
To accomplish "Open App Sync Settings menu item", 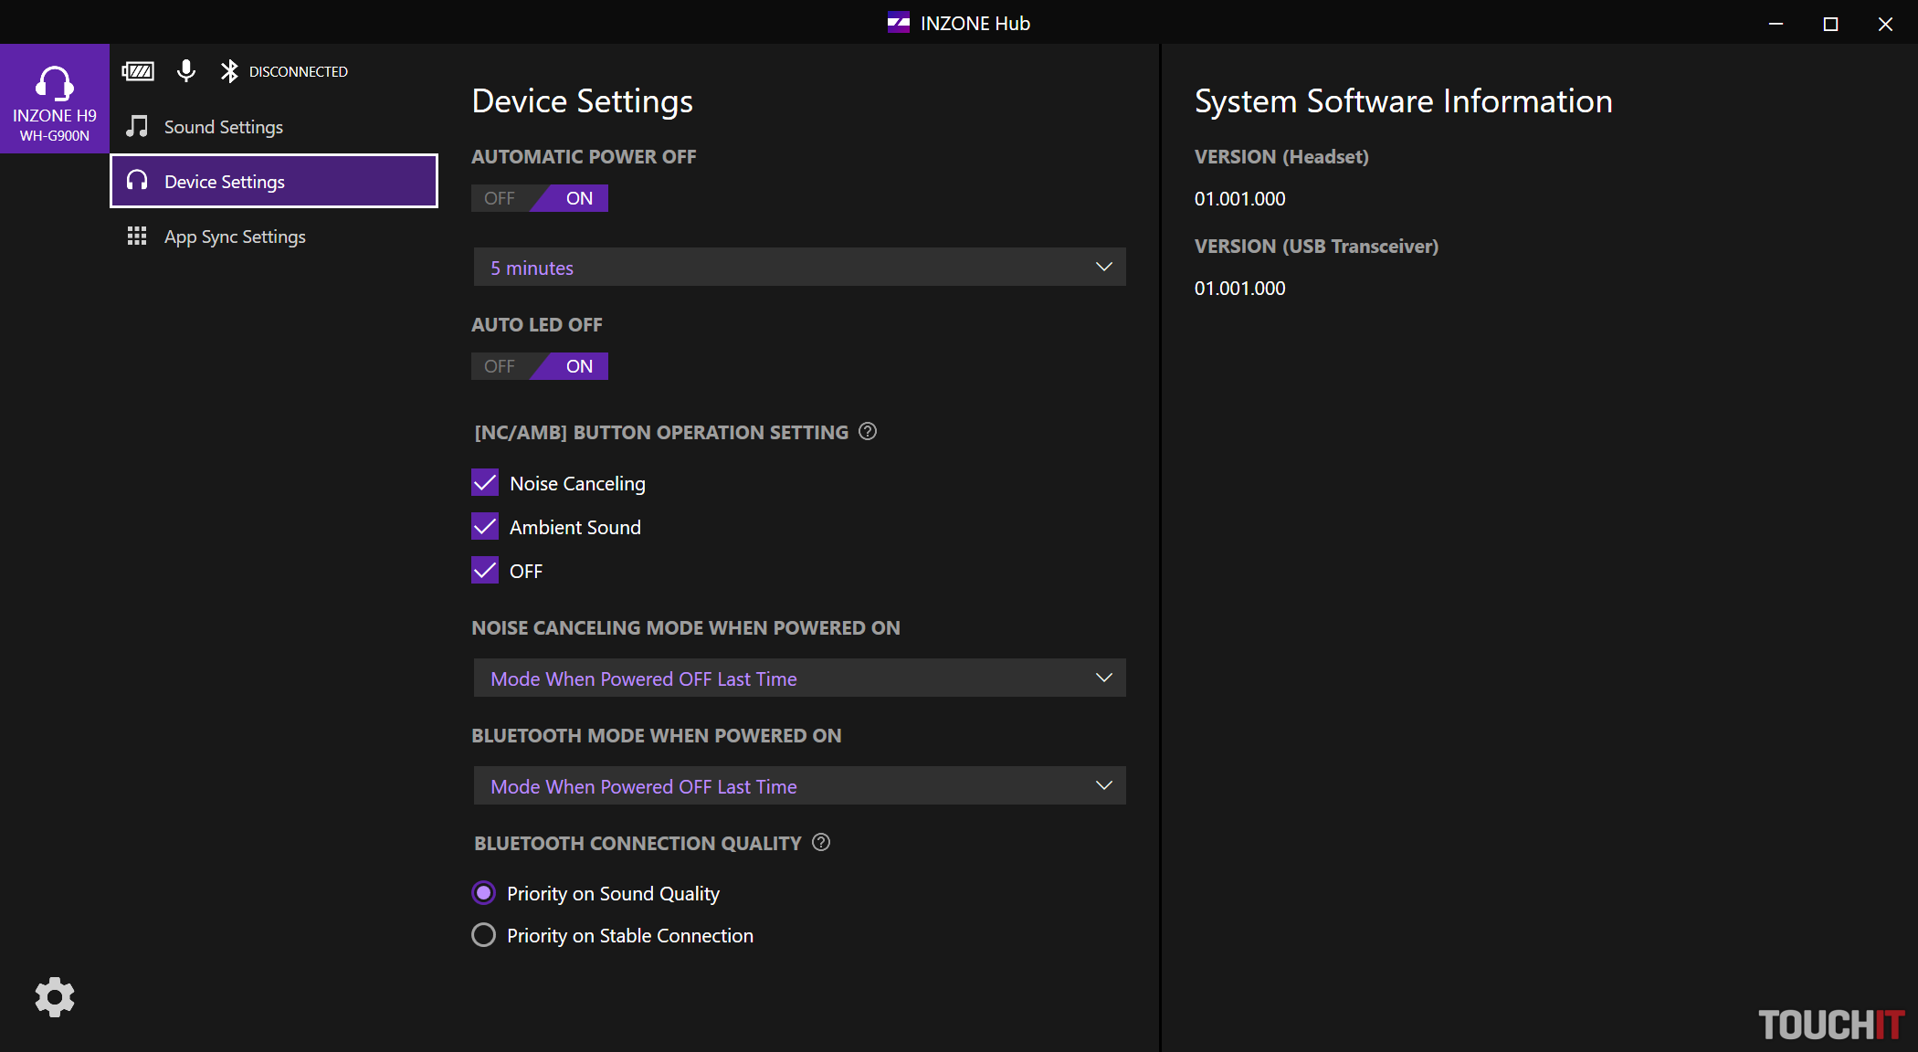I will [235, 237].
